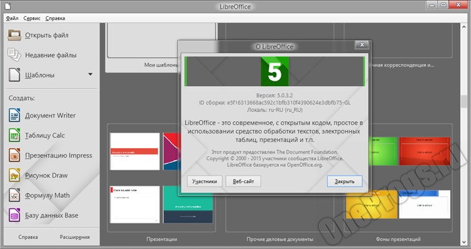Click the green number 5 logo
Viewport: 471px width, 249px height.
pyautogui.click(x=275, y=71)
